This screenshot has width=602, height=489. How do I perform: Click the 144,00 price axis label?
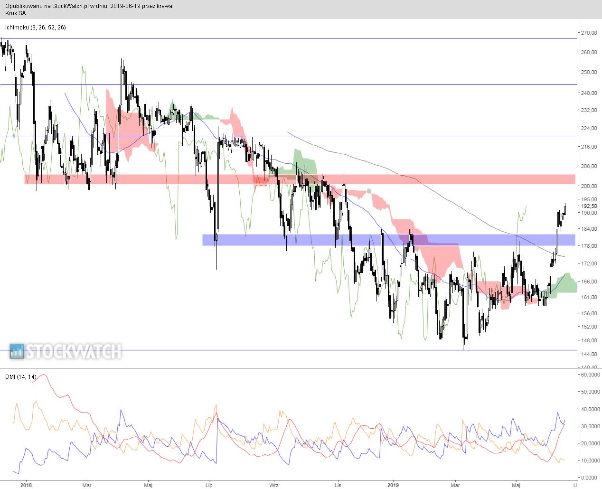(589, 354)
